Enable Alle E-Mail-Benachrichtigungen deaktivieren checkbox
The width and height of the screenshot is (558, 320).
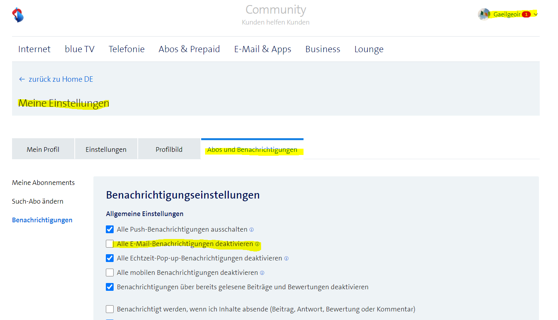(x=110, y=244)
